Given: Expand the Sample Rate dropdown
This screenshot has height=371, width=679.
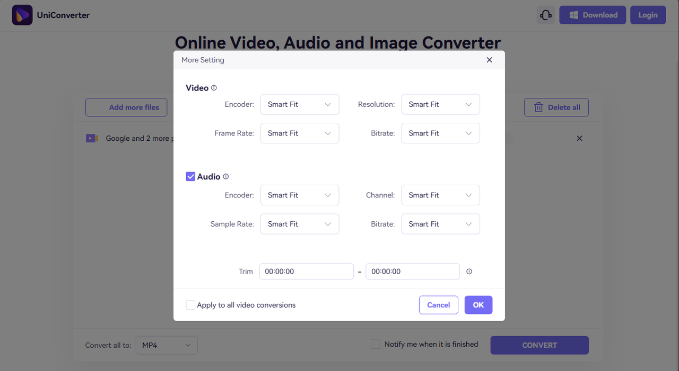Looking at the screenshot, I should coord(300,224).
